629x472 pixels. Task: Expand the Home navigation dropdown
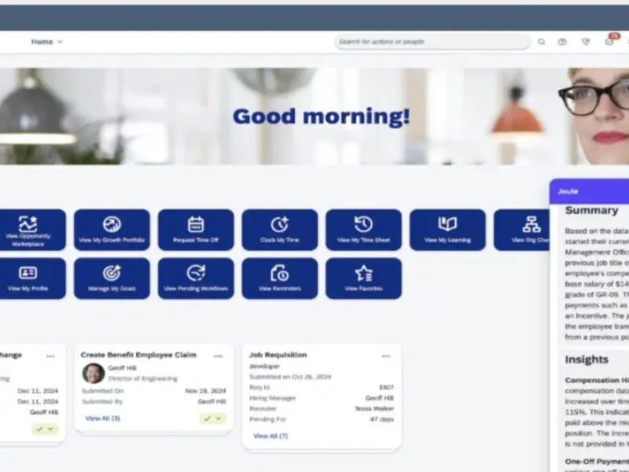click(x=47, y=42)
